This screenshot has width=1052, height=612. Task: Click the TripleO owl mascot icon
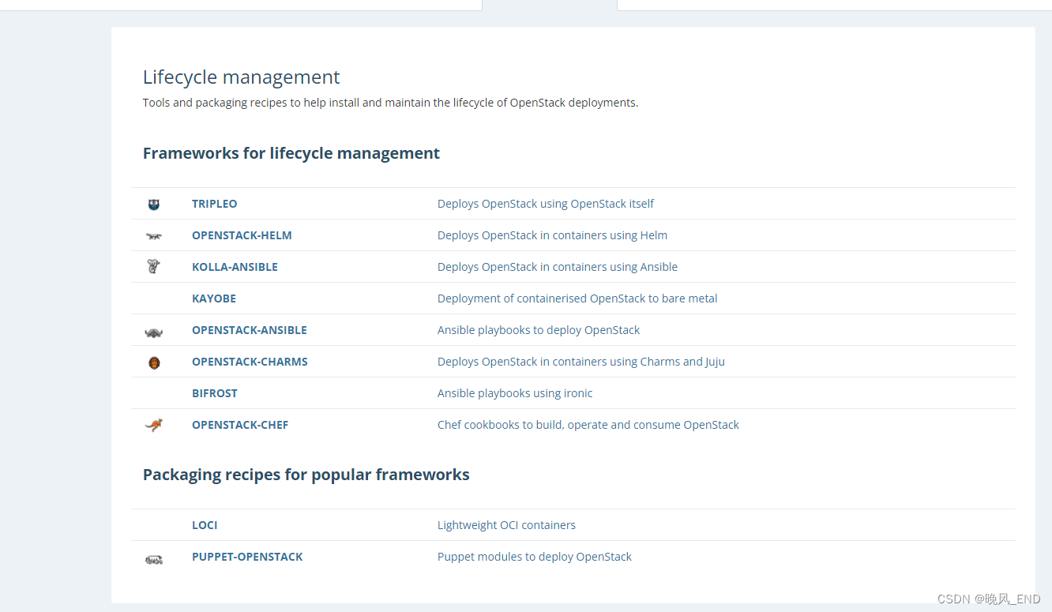154,205
